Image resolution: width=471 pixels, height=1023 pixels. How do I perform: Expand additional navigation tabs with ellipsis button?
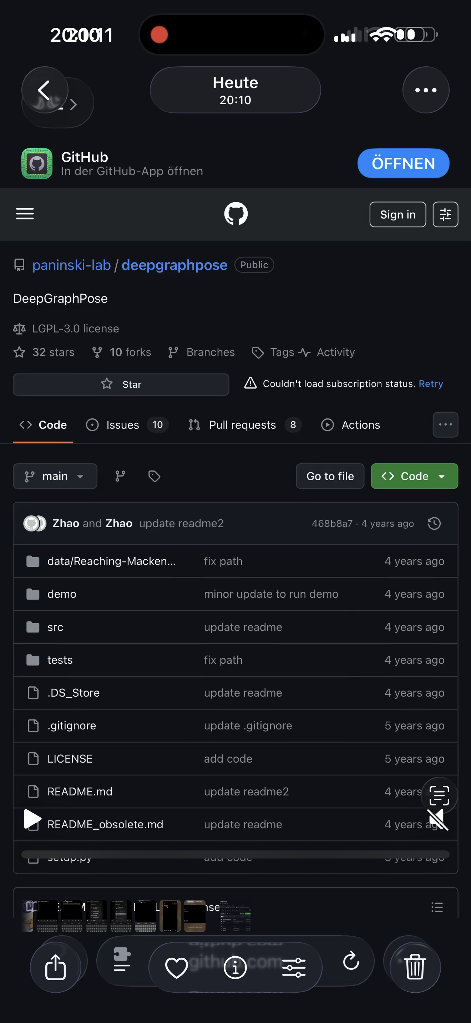pyautogui.click(x=445, y=424)
